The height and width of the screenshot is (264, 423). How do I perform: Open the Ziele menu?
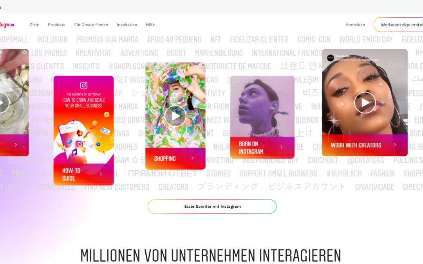tap(34, 25)
